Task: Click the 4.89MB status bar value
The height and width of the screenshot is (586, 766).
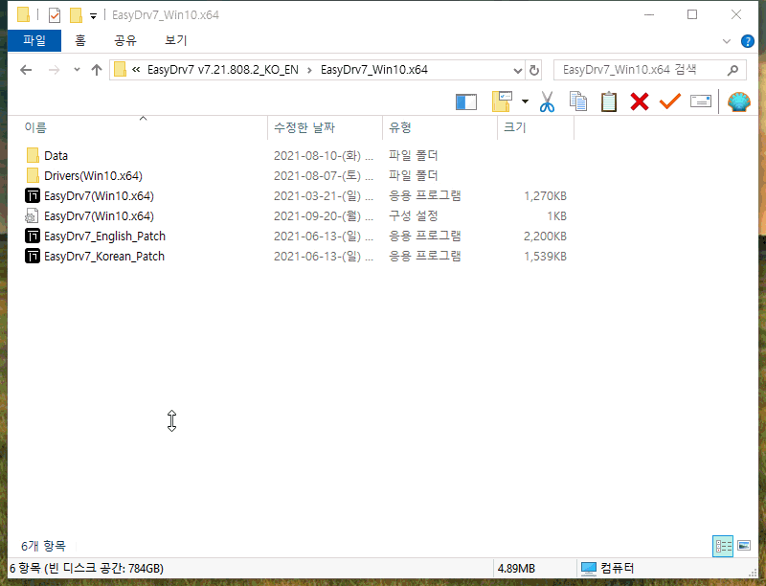Action: [516, 569]
